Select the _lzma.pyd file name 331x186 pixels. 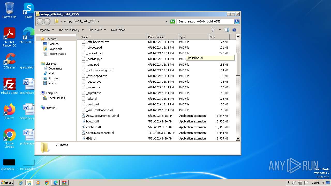click(x=93, y=65)
